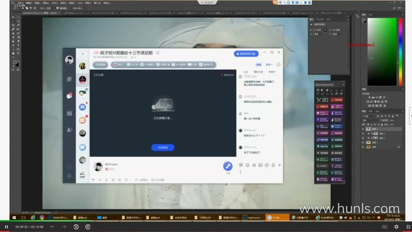Select the Pen tool in Photoshop toolbox
The height and width of the screenshot is (232, 412).
pyautogui.click(x=13, y=45)
